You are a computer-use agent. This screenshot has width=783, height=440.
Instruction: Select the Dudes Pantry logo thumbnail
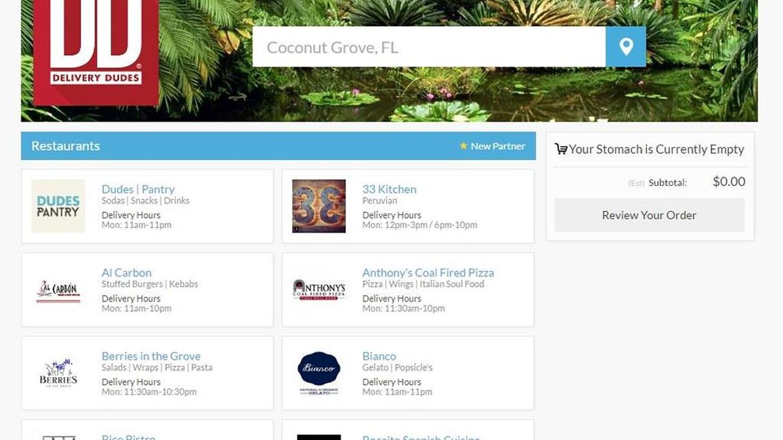[58, 206]
